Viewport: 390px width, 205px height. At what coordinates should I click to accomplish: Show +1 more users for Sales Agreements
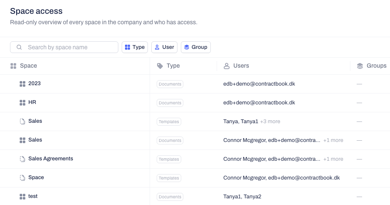(333, 159)
